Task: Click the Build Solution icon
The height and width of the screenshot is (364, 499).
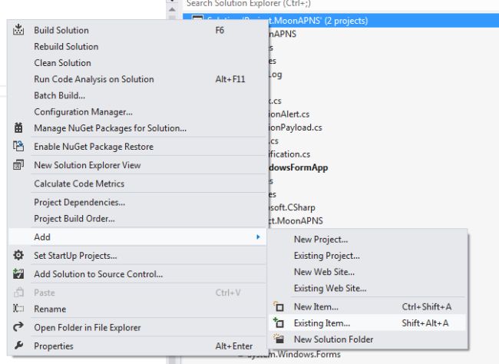Action: (18, 31)
